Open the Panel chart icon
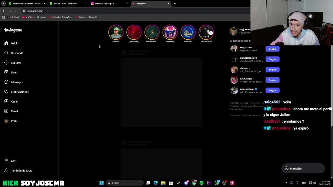Viewport: 333px width, 187px height. pyautogui.click(x=7, y=111)
